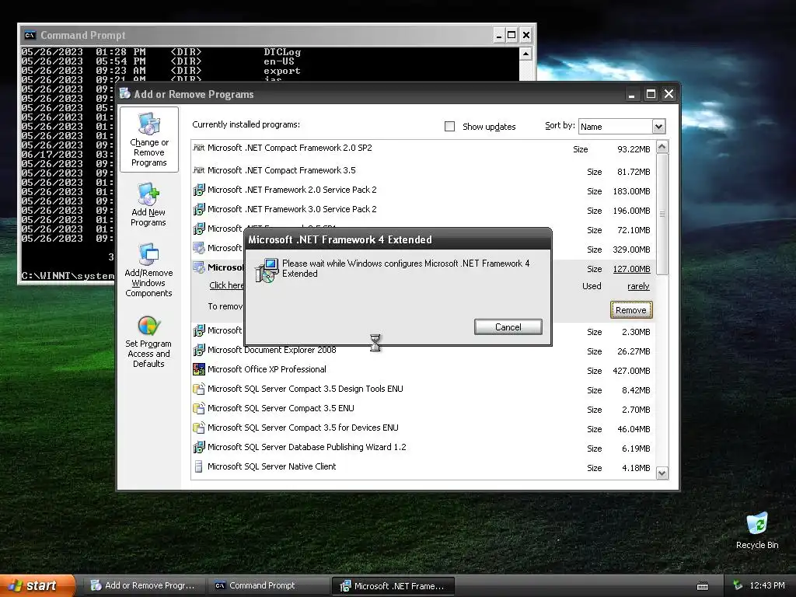Select Microsoft SQL Server Native Client entry

[x=424, y=467]
